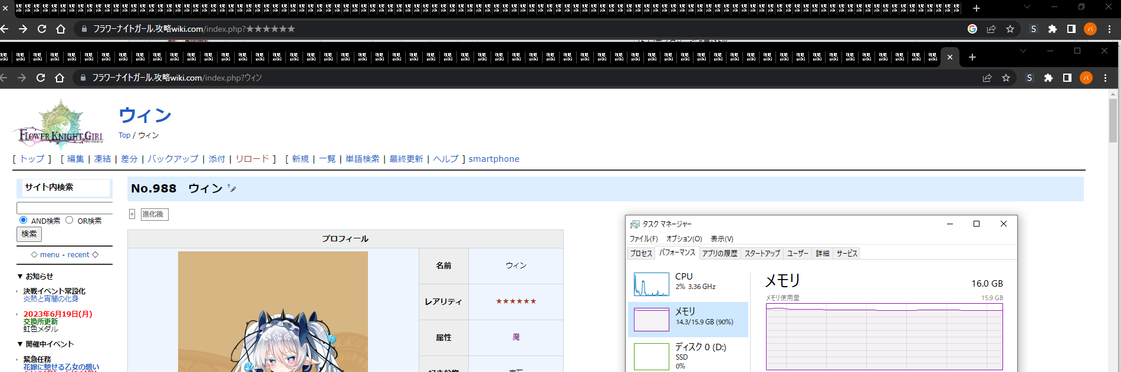Click the Flower Knight Girl logo

60,125
